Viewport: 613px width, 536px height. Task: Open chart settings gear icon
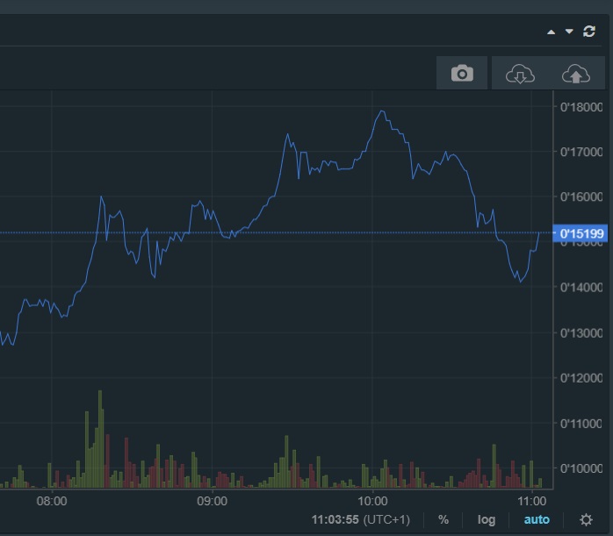[587, 520]
